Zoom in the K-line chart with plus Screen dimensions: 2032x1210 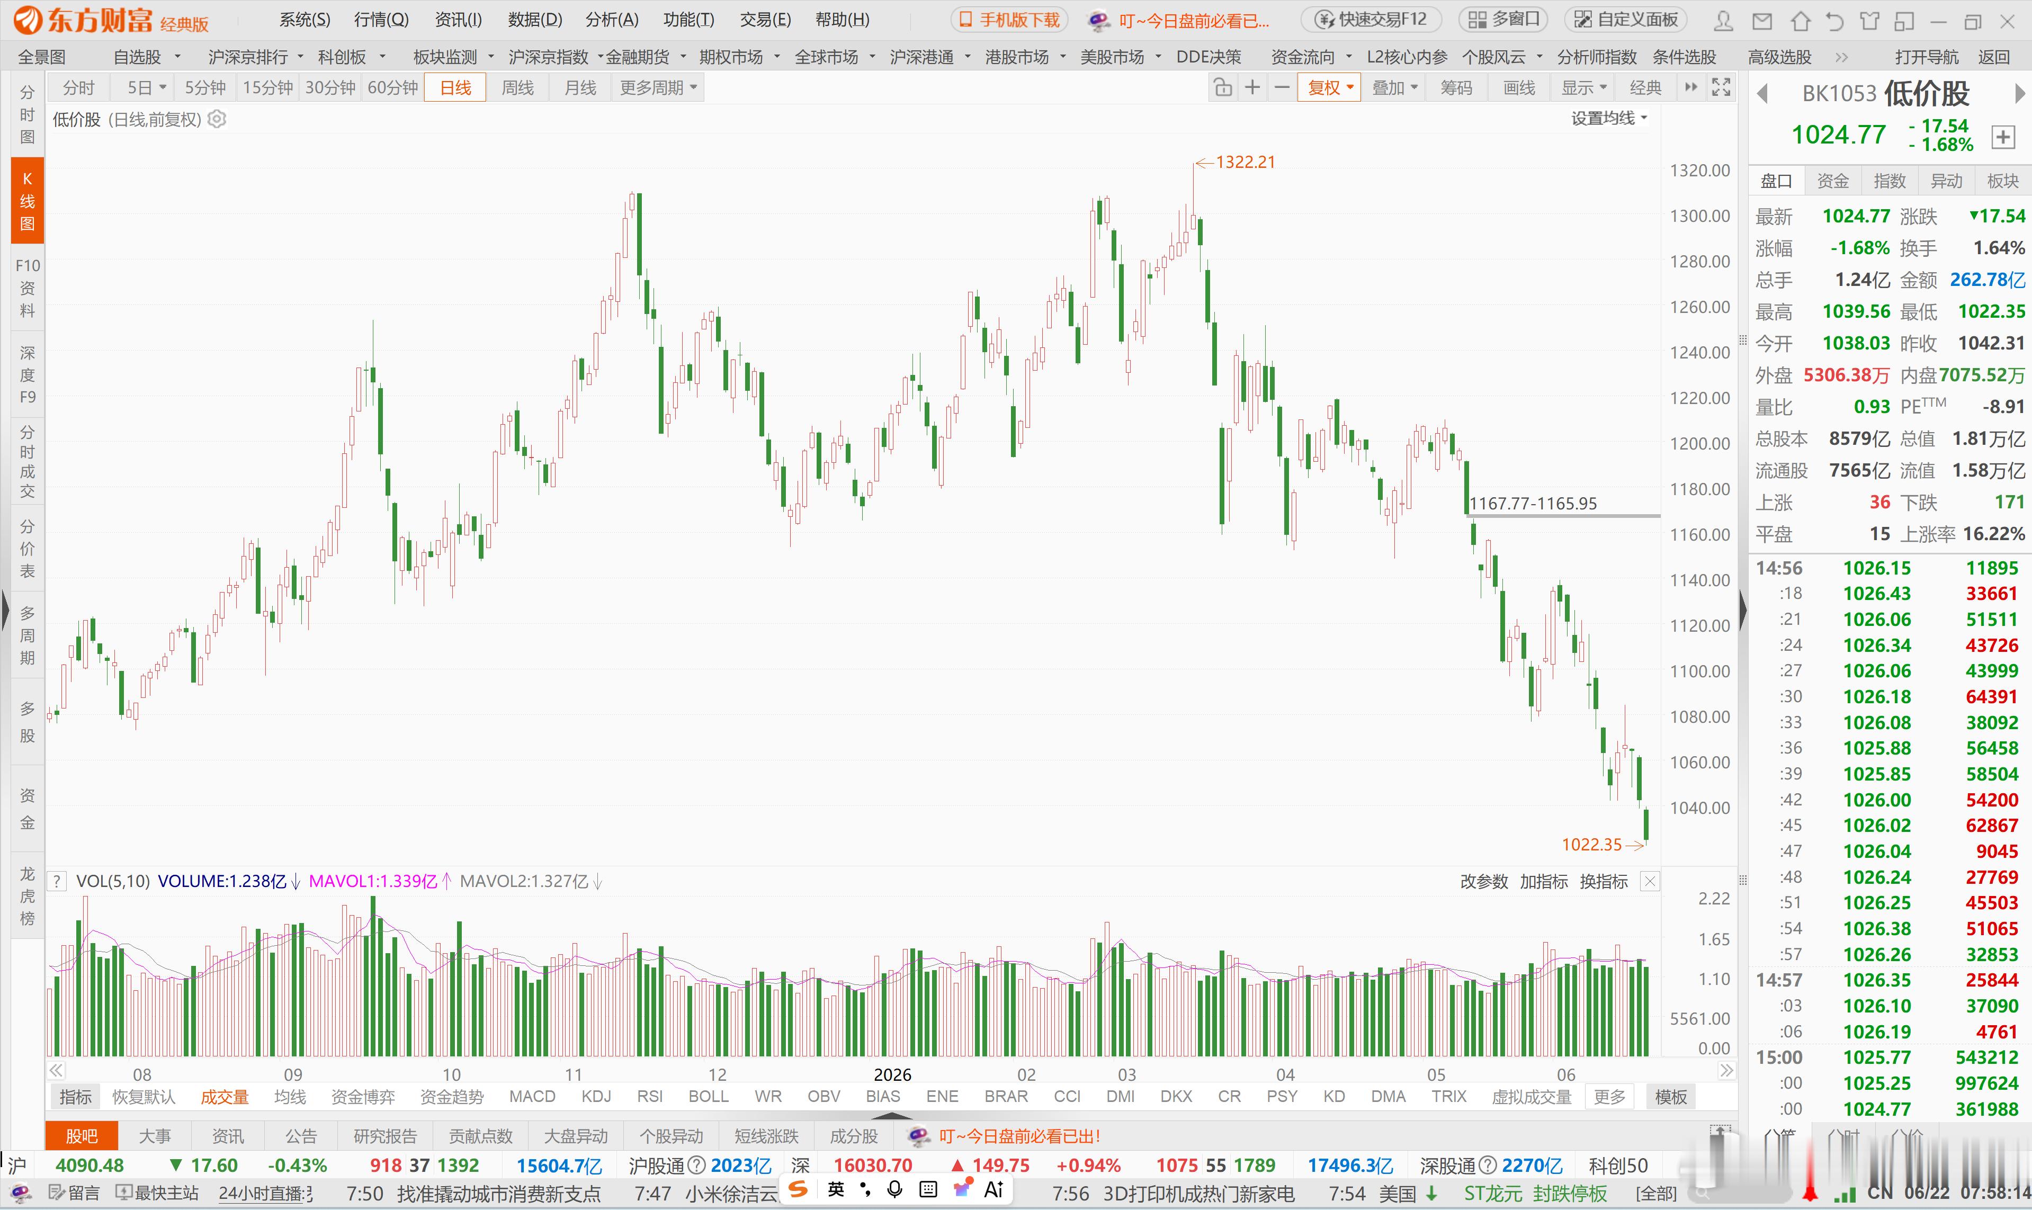point(1252,87)
